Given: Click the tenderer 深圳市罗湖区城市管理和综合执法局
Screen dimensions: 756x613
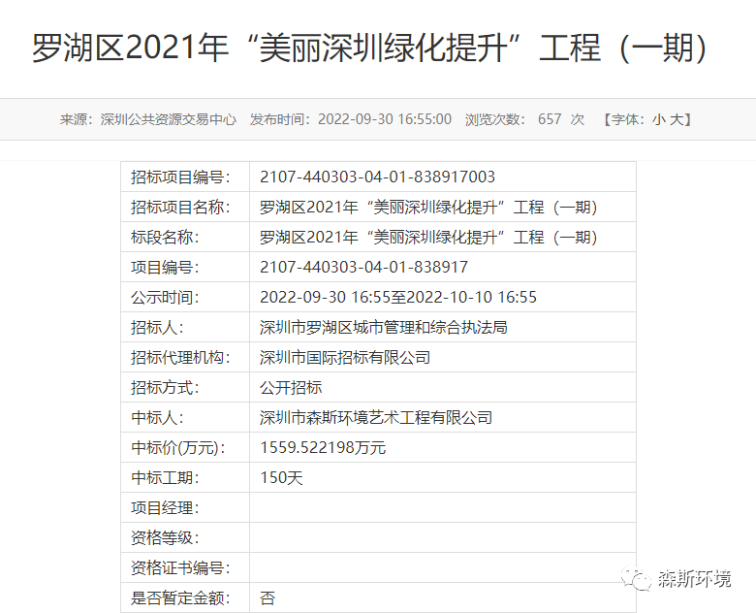Looking at the screenshot, I should click(x=384, y=327).
